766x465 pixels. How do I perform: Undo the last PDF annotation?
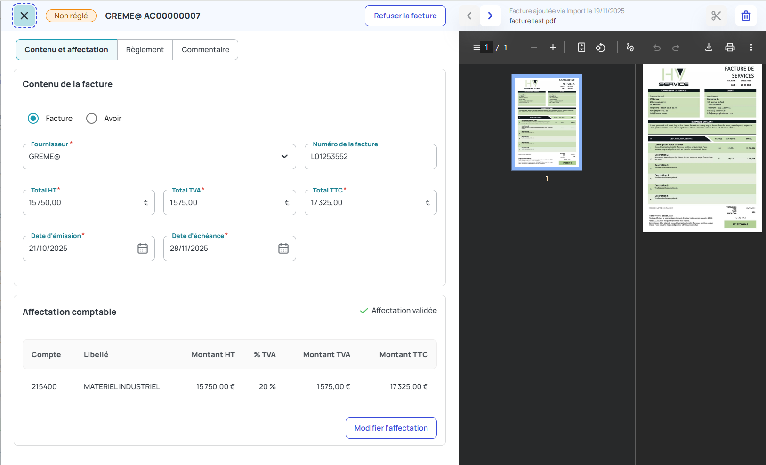point(657,47)
